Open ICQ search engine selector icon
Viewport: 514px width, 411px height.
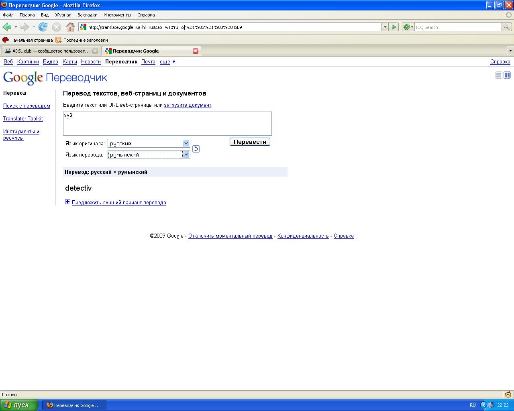pos(408,27)
